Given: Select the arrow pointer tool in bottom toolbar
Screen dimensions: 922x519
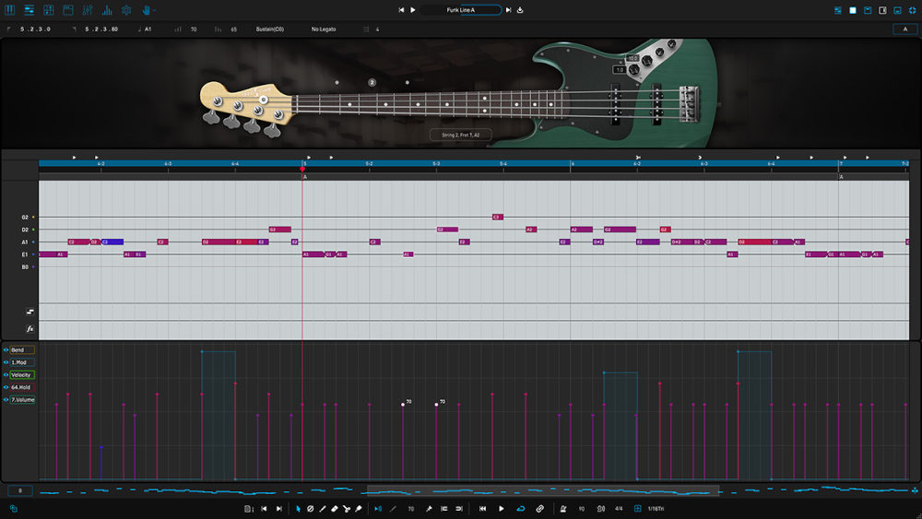Looking at the screenshot, I should point(298,508).
